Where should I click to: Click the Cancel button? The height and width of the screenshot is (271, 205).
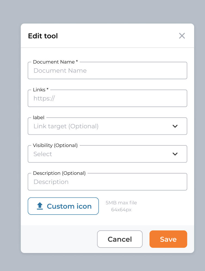[x=120, y=239]
